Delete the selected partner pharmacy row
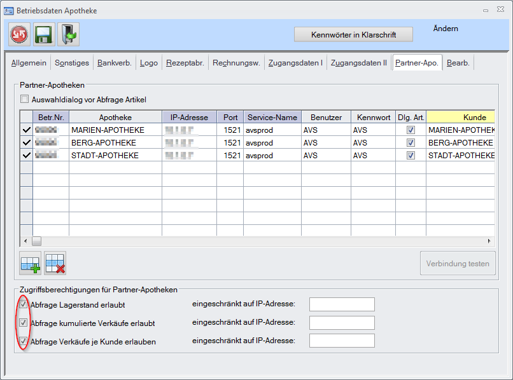The width and height of the screenshot is (513, 380). point(55,263)
